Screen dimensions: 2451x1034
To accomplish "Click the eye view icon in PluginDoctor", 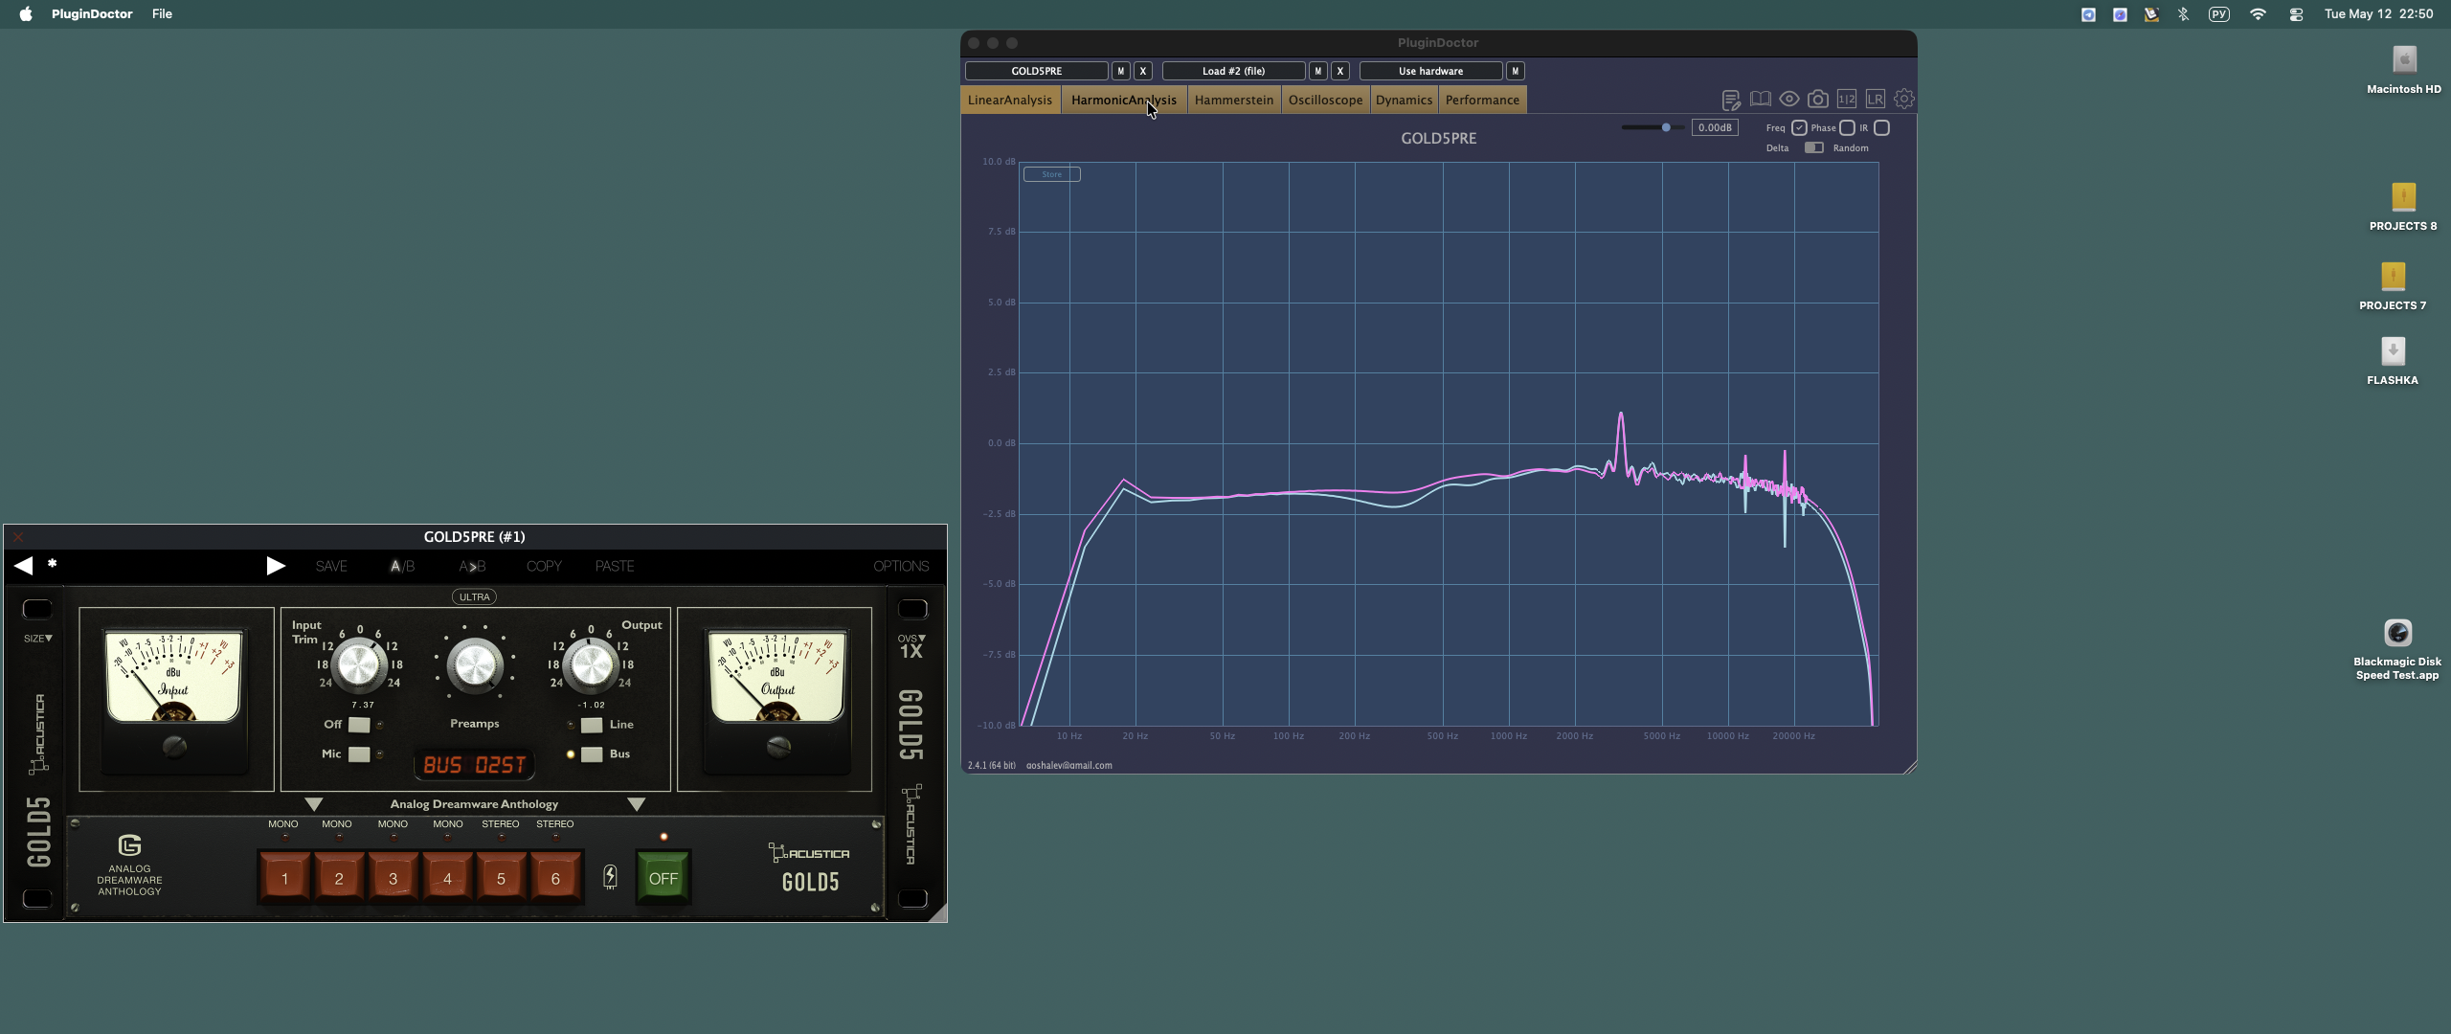I will coord(1788,99).
